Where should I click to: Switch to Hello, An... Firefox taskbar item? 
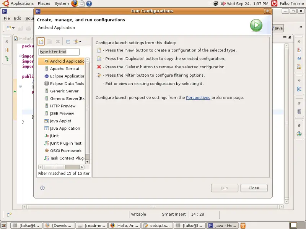click(x=125, y=226)
